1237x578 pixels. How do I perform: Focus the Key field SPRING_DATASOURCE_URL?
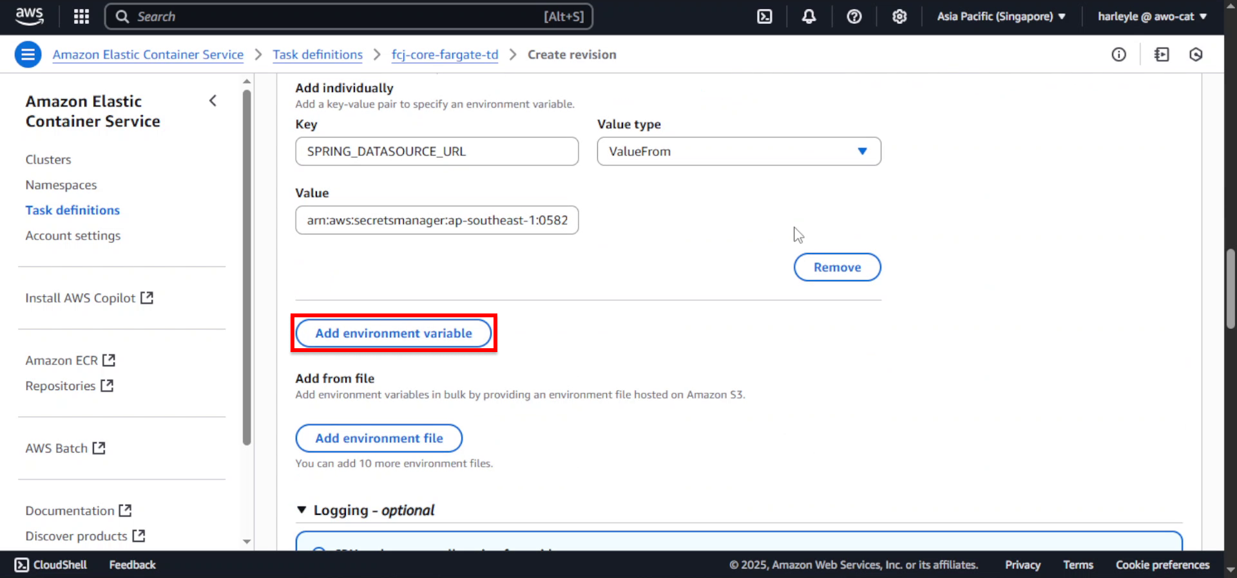coord(437,151)
